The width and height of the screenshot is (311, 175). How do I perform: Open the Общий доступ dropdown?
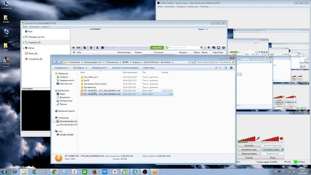click(99, 68)
